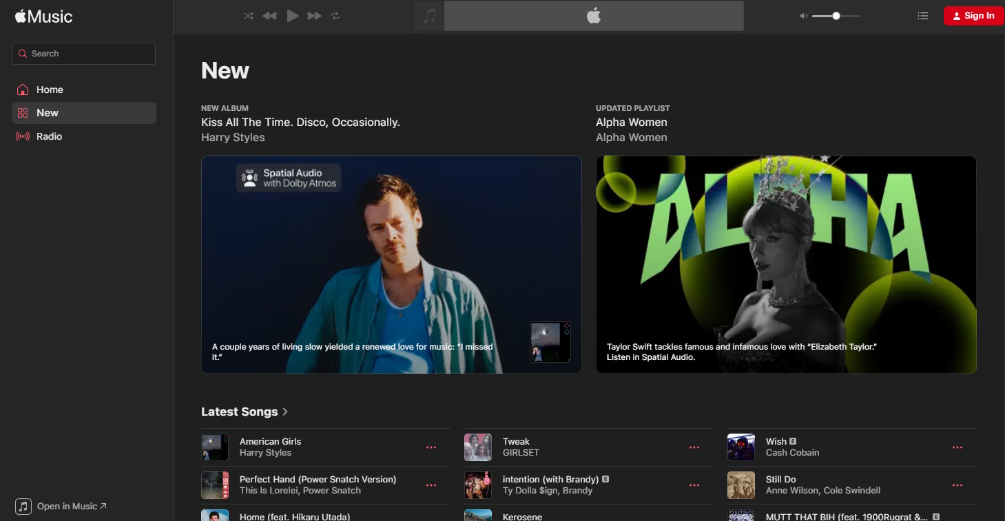Viewport: 1005px width, 521px height.
Task: Click song title Home (feat. Hikaru Utada)
Action: (x=295, y=517)
